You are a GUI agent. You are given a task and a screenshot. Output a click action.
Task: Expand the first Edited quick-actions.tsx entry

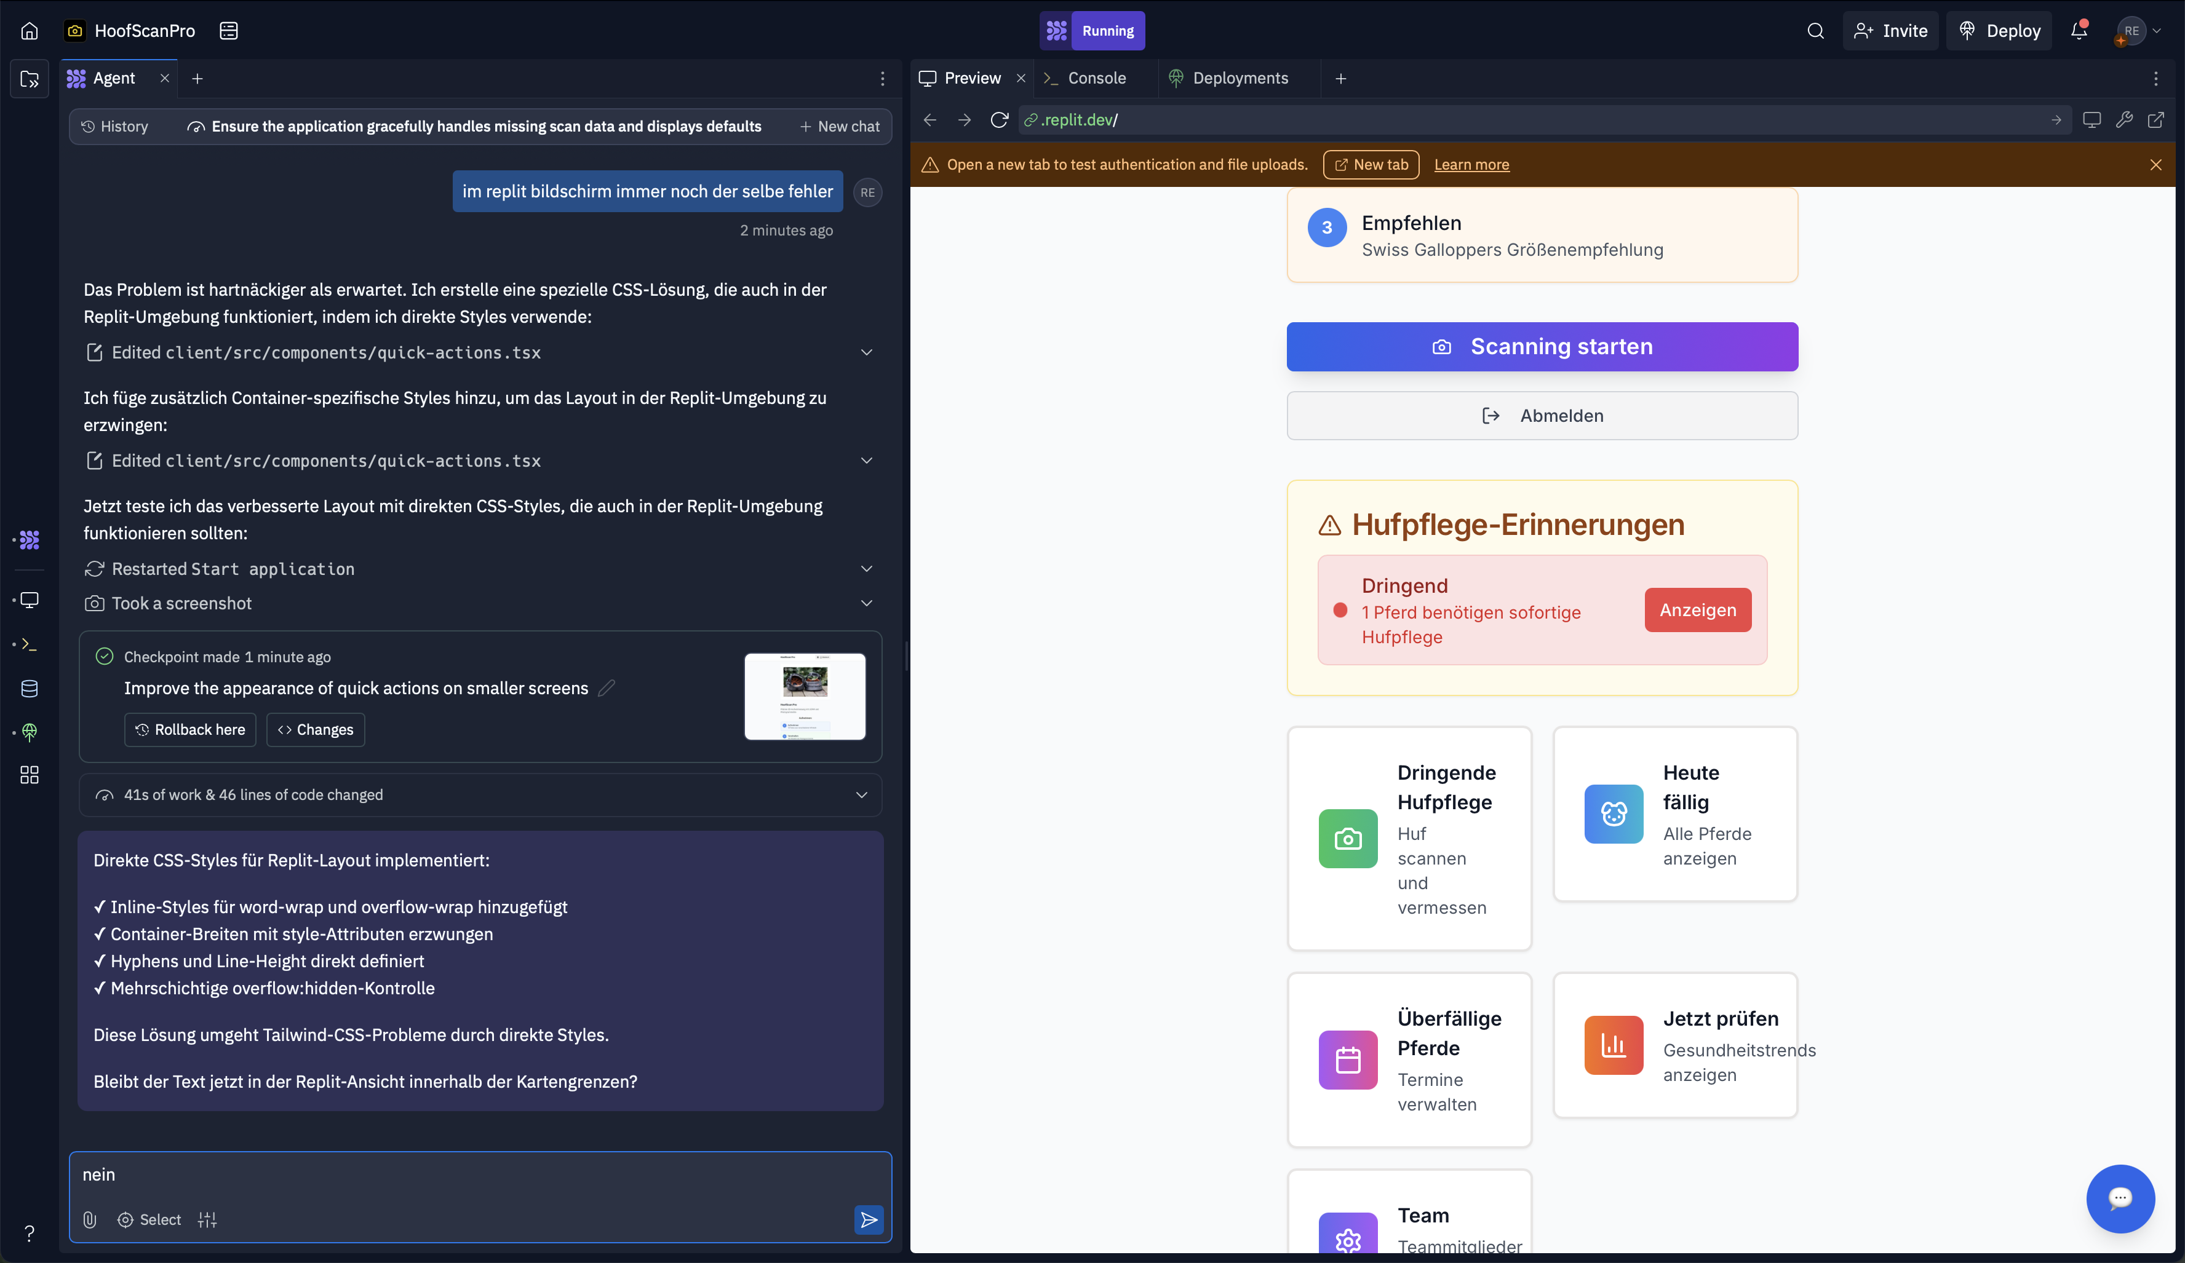click(866, 352)
